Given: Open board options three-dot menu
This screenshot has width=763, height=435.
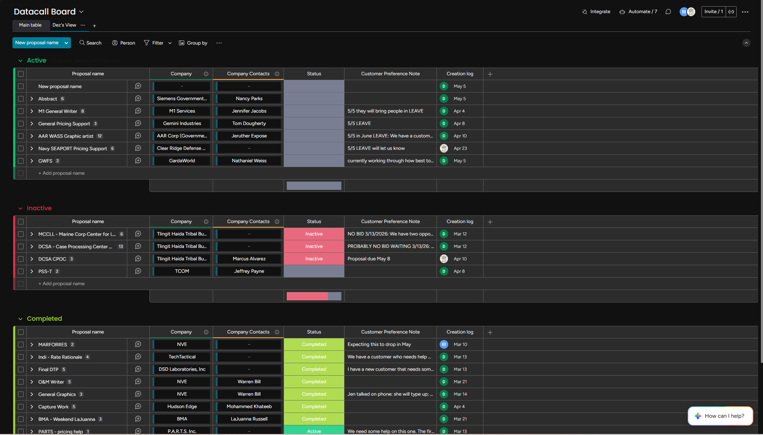Looking at the screenshot, I should click(745, 12).
